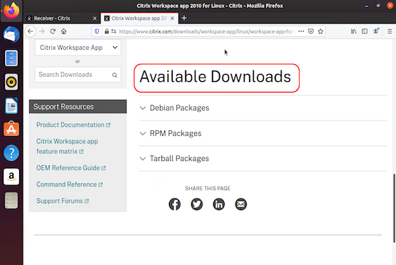396x265 pixels.
Task: Open the Command Reference link
Action: [x=70, y=185]
